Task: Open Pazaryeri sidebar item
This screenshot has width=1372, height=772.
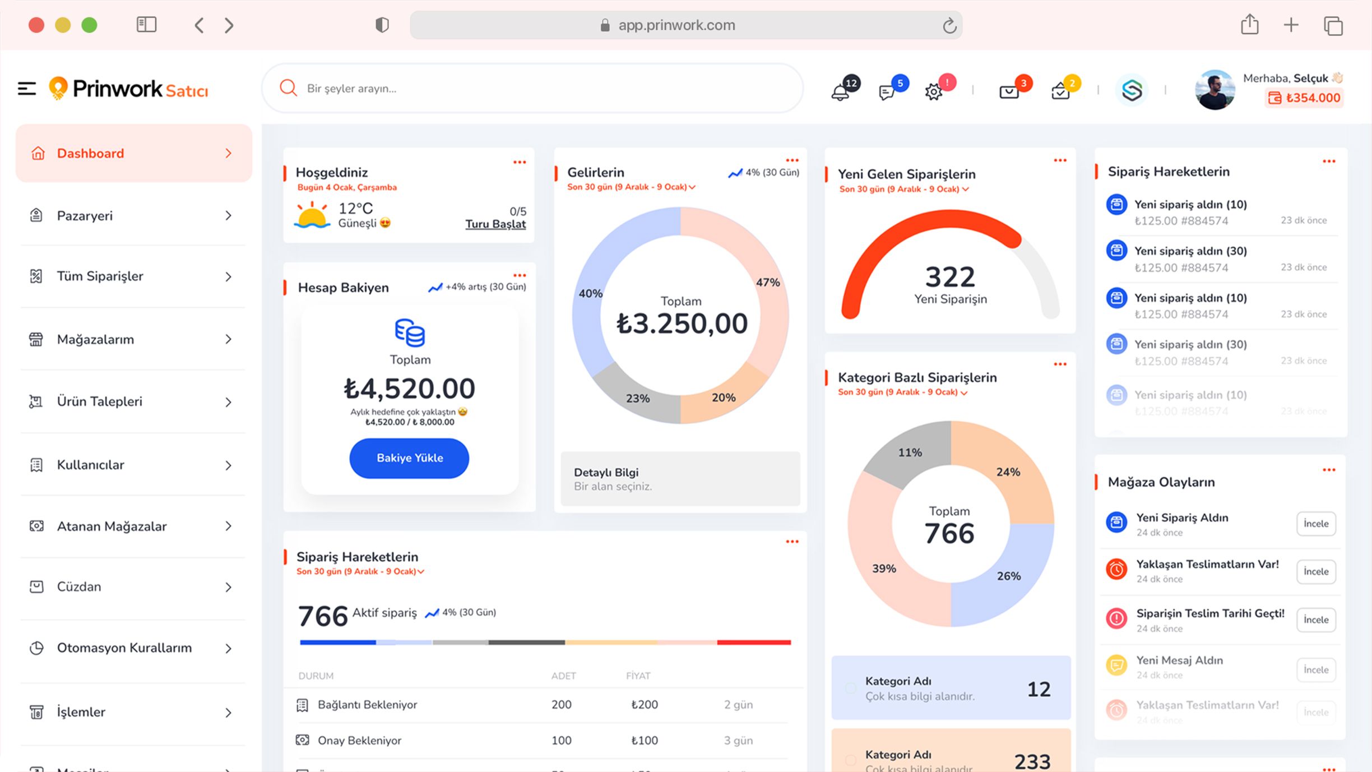Action: click(x=134, y=215)
